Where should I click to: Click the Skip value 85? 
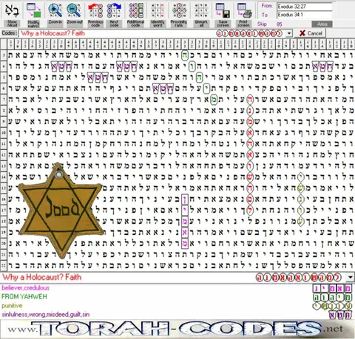279,24
